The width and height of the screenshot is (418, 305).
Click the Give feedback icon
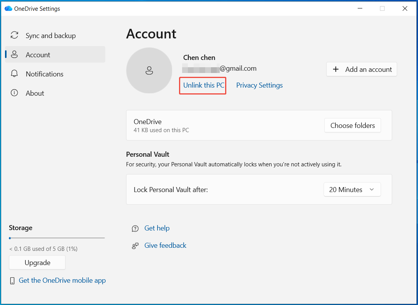135,245
